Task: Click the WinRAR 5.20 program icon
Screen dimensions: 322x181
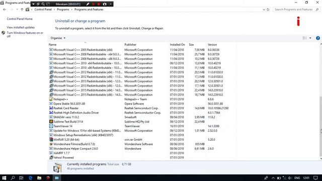Action: 51,140
